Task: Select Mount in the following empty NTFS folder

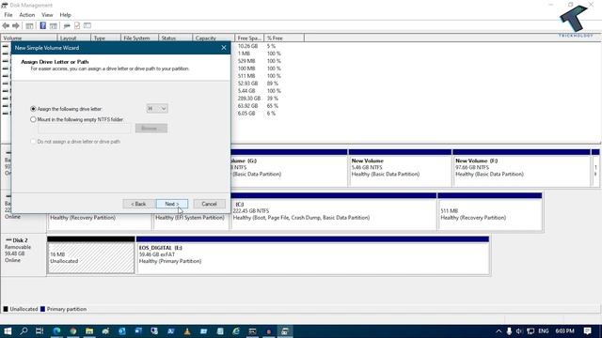Action: click(x=77, y=119)
